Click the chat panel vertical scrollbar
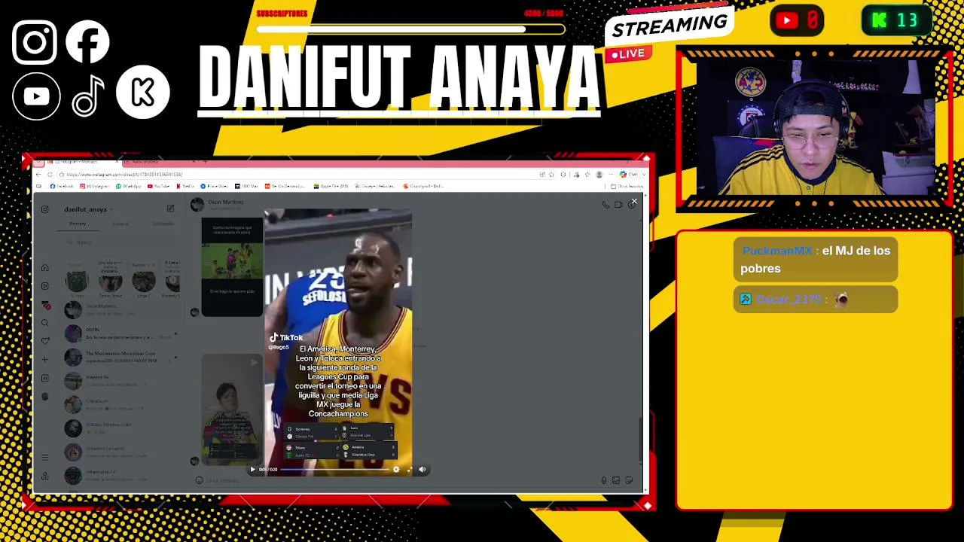The image size is (964, 542). coord(640,438)
